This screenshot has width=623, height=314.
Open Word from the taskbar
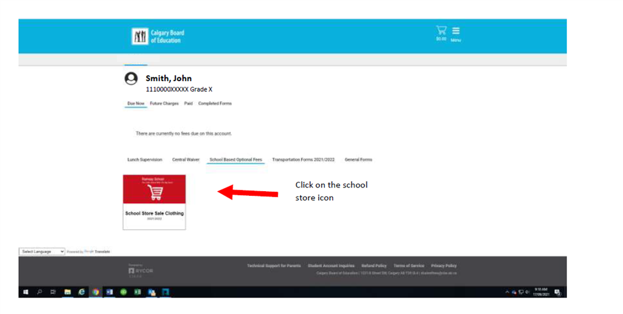(x=110, y=292)
